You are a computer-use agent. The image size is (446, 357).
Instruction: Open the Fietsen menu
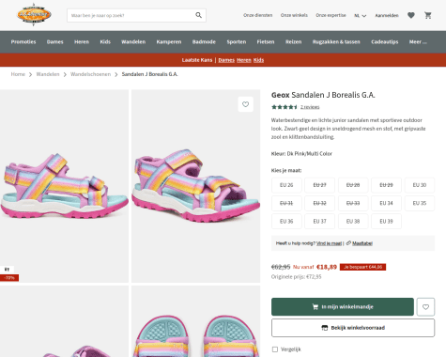click(x=266, y=41)
